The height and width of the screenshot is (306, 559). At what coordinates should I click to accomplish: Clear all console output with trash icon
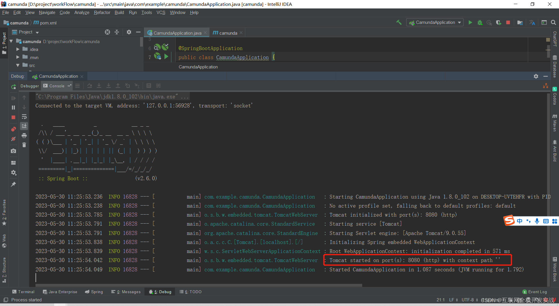pyautogui.click(x=24, y=145)
